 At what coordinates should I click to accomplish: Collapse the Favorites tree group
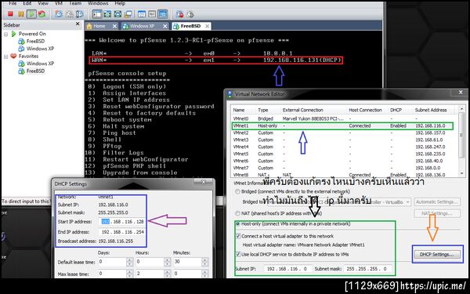pyautogui.click(x=5, y=56)
